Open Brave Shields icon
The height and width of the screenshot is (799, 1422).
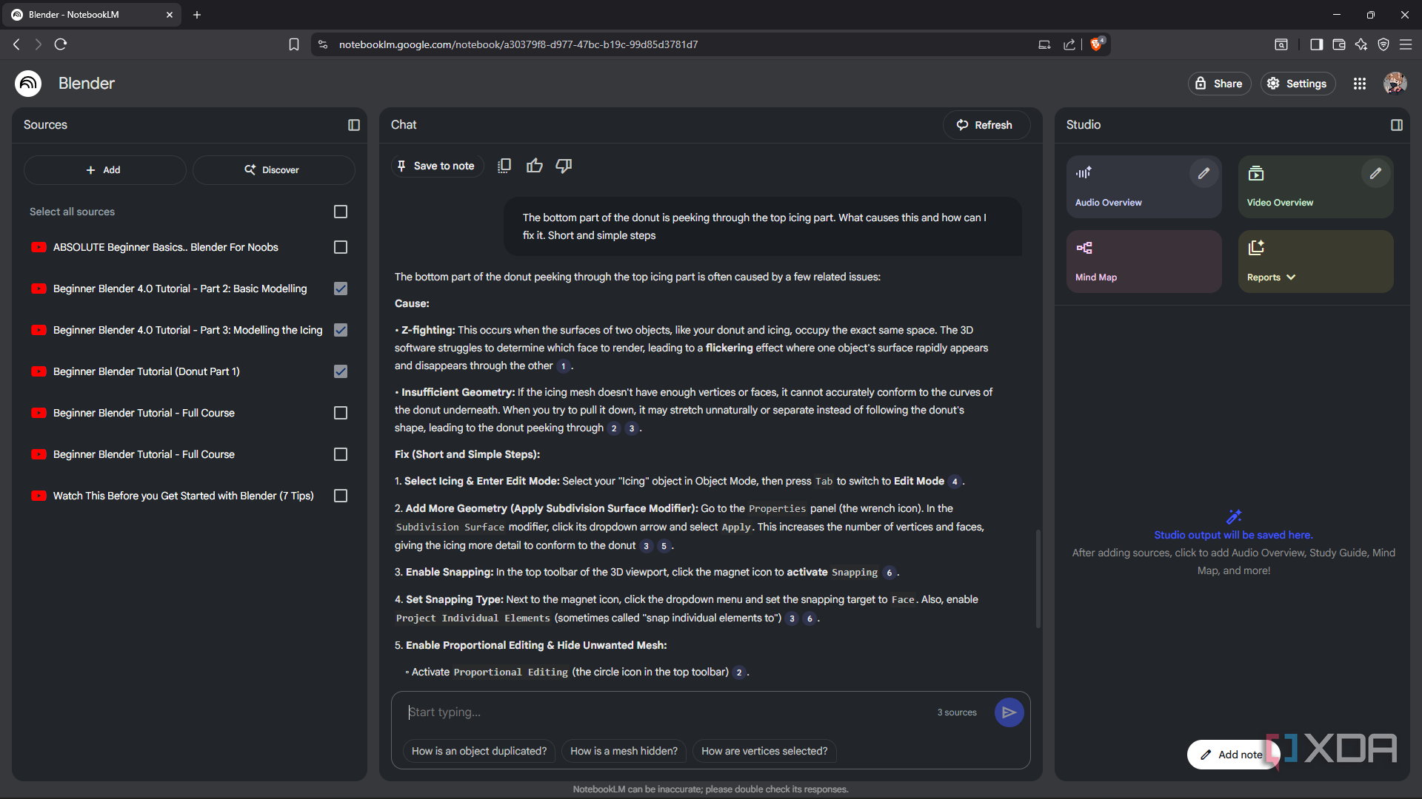[x=1097, y=44]
